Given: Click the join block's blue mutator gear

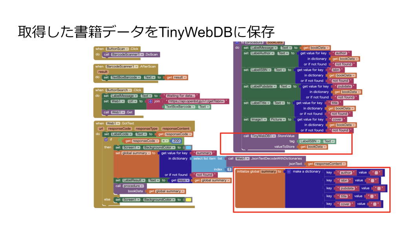Looking at the screenshot, I should click(x=151, y=101).
